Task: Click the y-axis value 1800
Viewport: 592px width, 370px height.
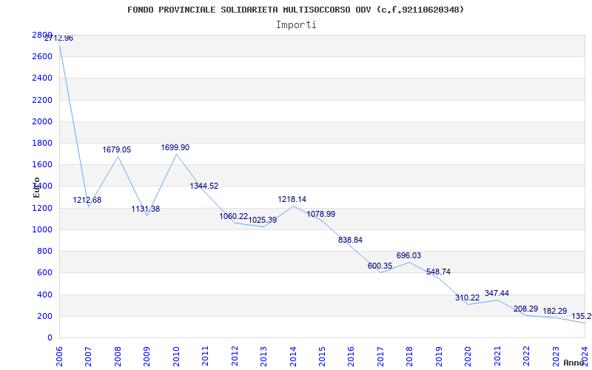Action: 42,143
